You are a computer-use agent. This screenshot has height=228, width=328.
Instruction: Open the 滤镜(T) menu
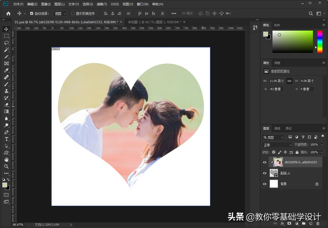point(102,4)
